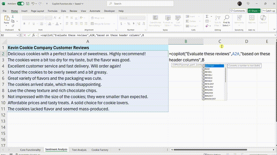Switch to the Formulas tab
The height and width of the screenshot is (155, 277).
53,11
